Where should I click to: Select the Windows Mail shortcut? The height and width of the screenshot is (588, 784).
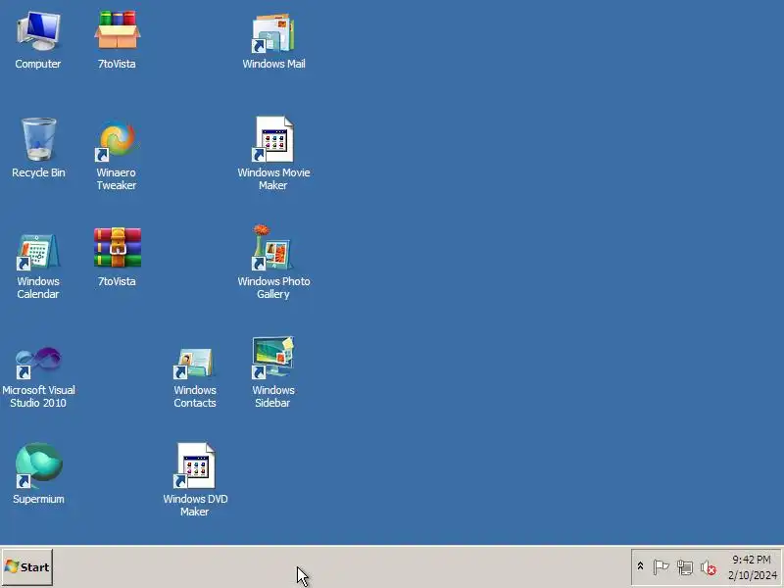pos(273,40)
